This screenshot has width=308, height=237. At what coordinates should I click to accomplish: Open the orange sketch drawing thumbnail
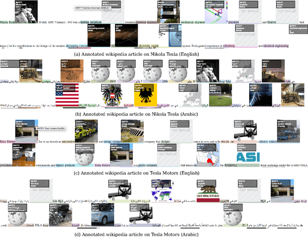pyautogui.click(x=72, y=71)
